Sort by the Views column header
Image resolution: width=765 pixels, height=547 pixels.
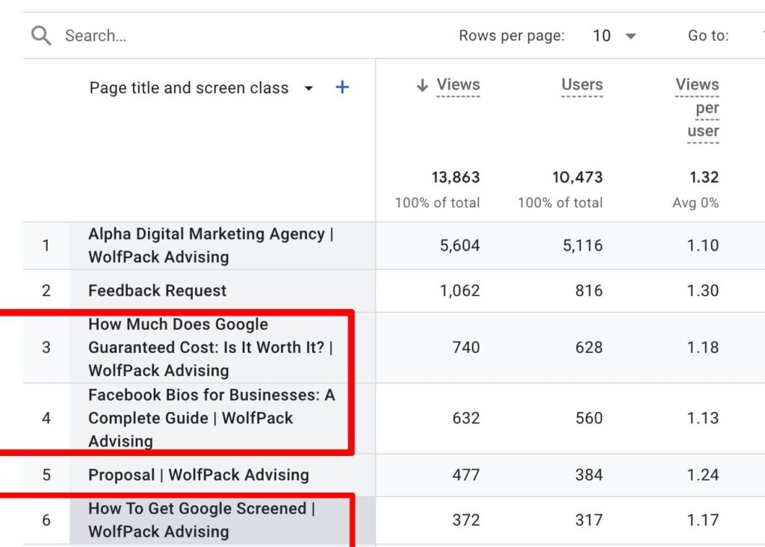pyautogui.click(x=458, y=85)
